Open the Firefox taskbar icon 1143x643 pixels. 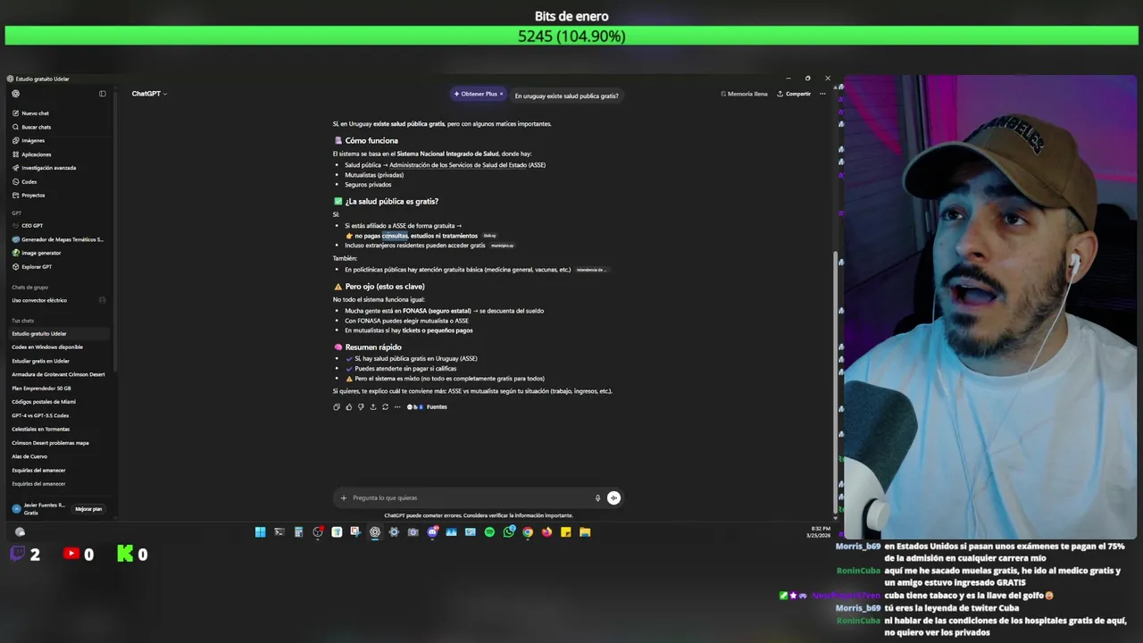(x=546, y=532)
